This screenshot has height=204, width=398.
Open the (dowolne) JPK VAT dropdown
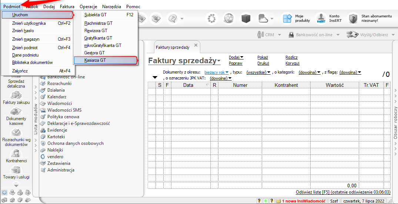click(221, 78)
